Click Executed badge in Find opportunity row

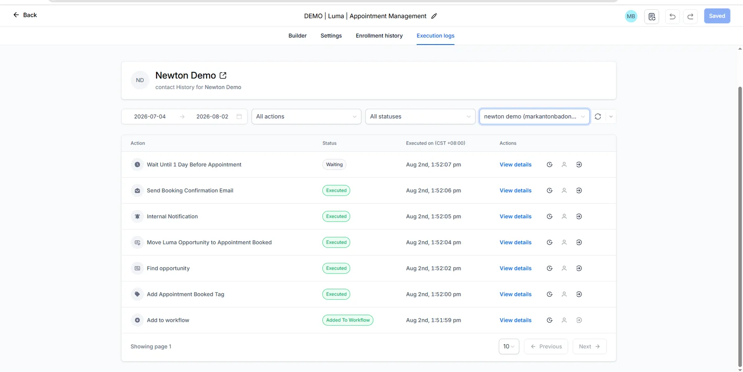coord(336,268)
